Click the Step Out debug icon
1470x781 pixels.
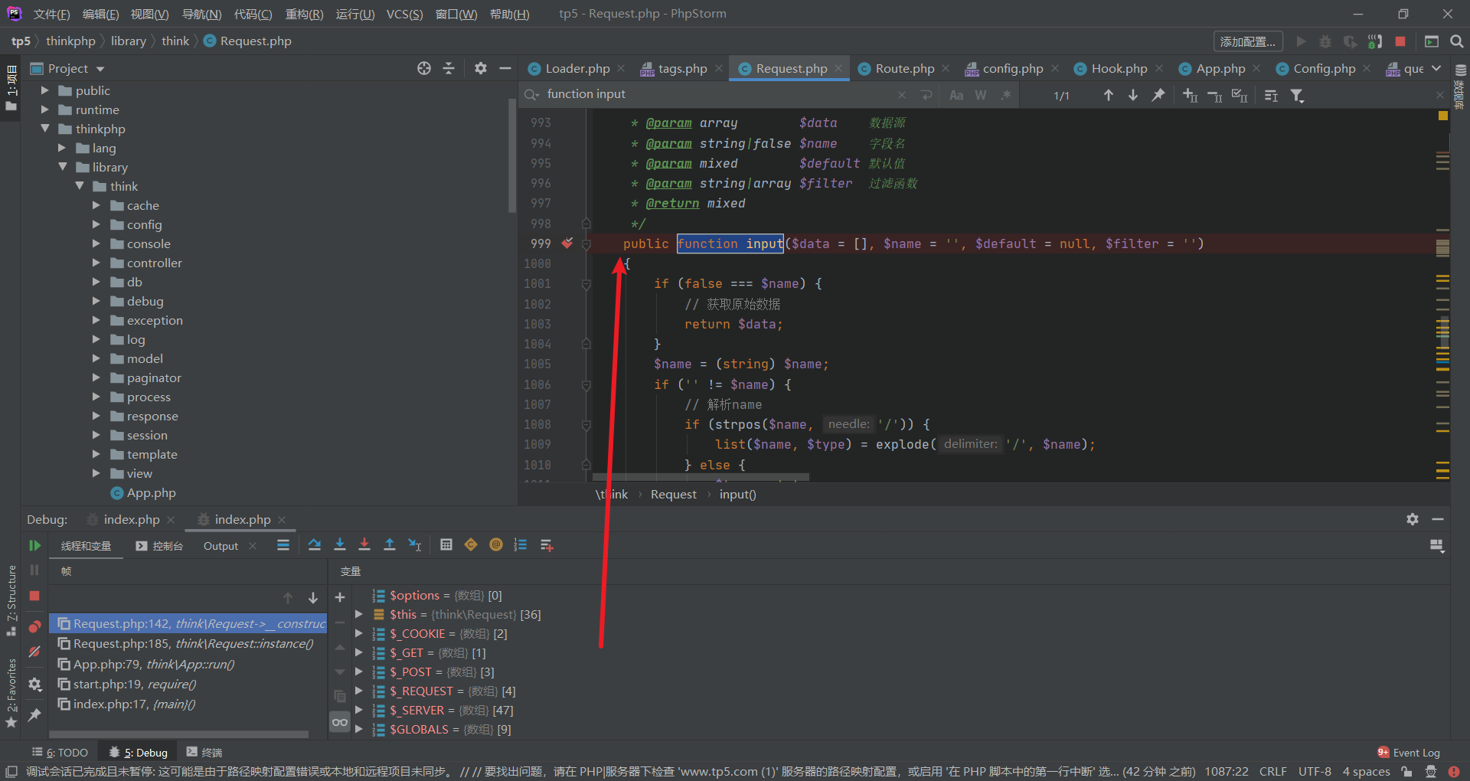pyautogui.click(x=390, y=544)
